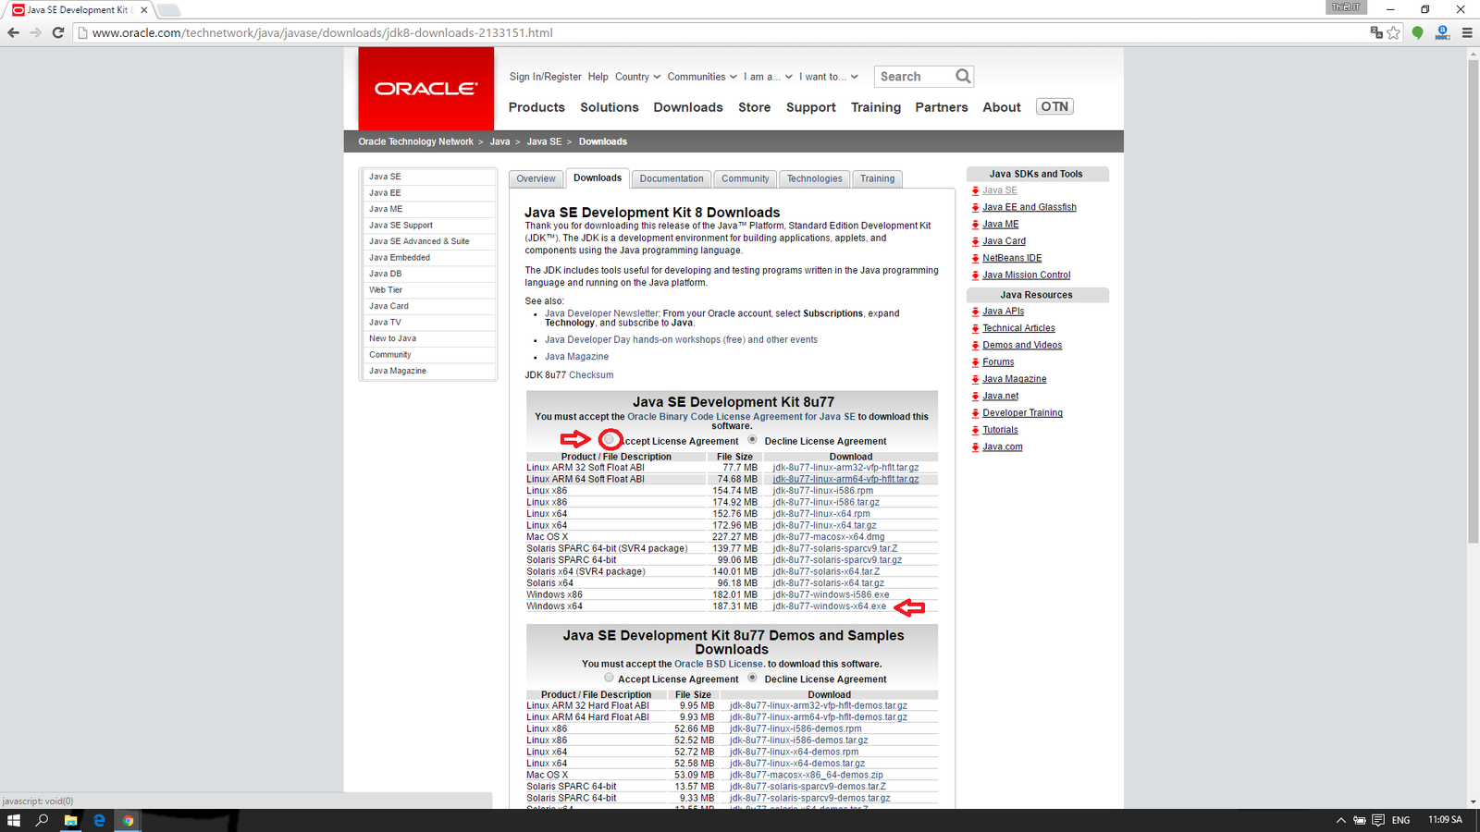The height and width of the screenshot is (832, 1480).
Task: Click the download icon beside Java APIs
Action: (975, 312)
